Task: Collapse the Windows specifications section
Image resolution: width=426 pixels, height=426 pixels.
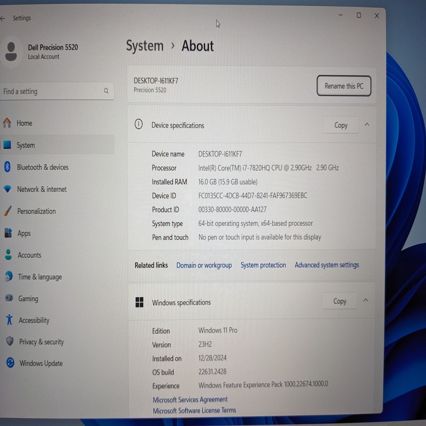Action: pyautogui.click(x=366, y=300)
